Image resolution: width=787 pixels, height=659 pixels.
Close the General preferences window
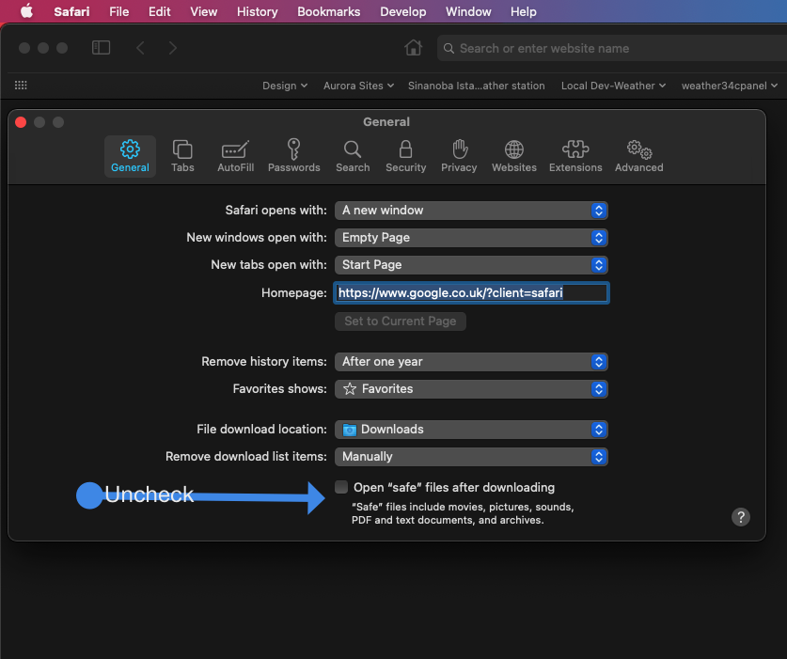pos(21,122)
